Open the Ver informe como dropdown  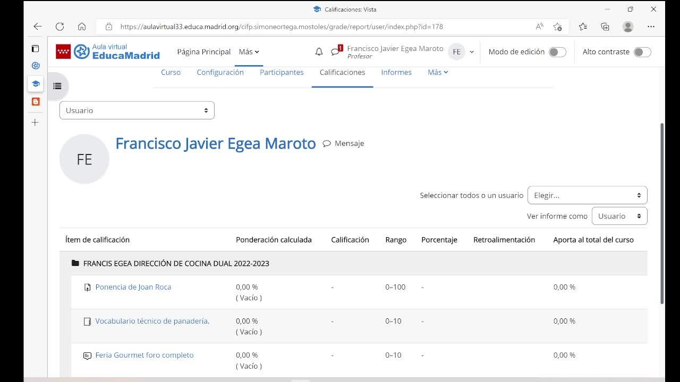(619, 216)
